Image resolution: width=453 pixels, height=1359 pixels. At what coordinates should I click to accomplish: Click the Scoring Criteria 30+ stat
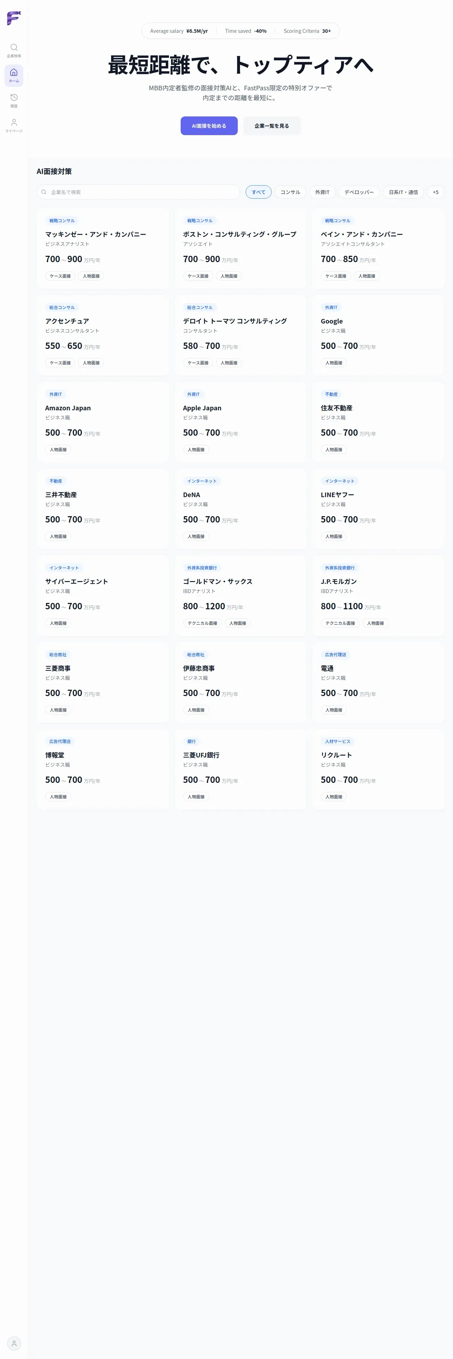click(307, 31)
